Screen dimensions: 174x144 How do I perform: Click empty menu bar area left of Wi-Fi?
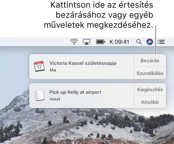(x=33, y=42)
